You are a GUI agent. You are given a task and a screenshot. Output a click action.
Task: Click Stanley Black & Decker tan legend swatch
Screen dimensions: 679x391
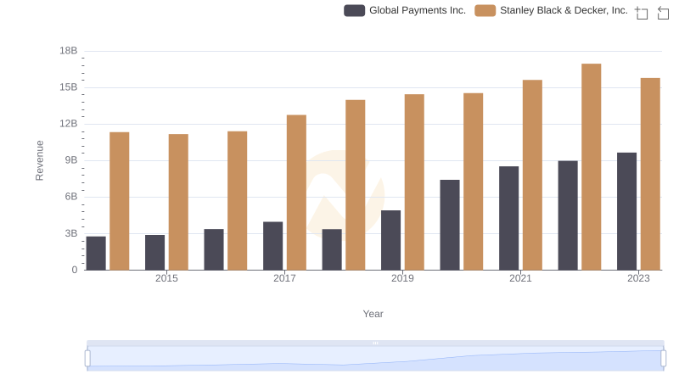[x=485, y=10]
